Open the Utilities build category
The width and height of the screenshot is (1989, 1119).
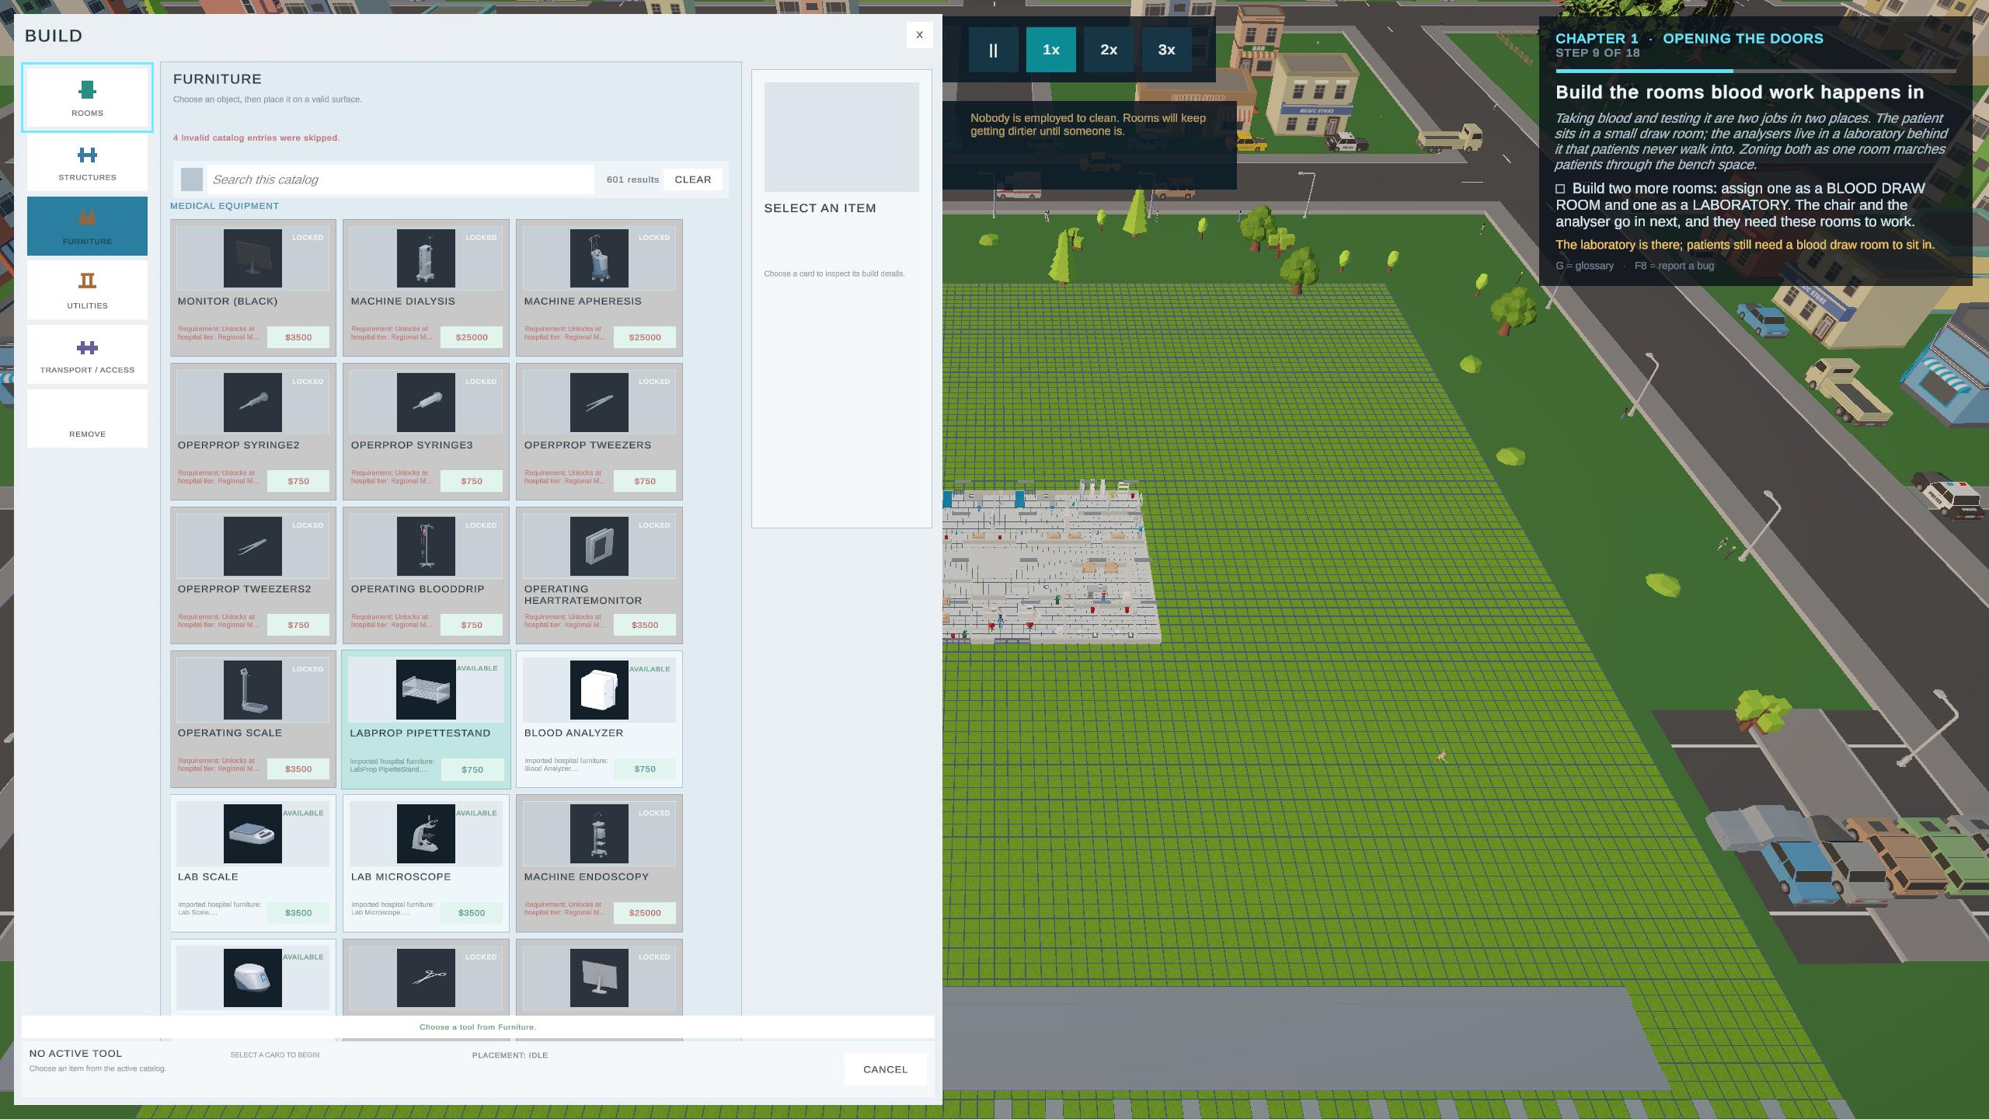click(x=87, y=290)
